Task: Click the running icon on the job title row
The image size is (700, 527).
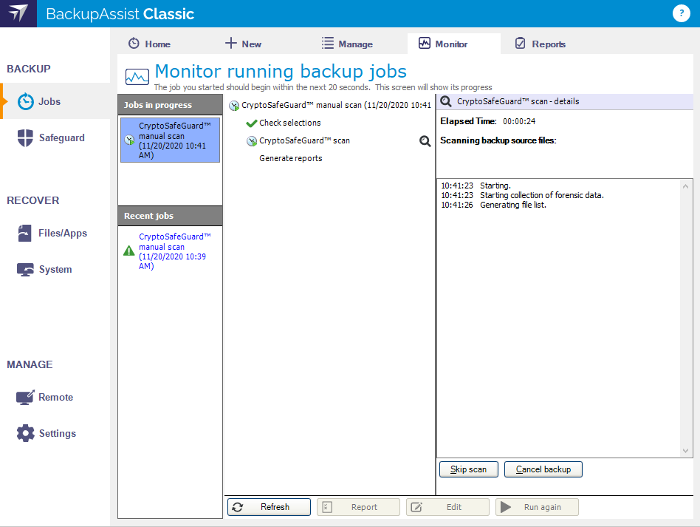Action: coord(234,106)
